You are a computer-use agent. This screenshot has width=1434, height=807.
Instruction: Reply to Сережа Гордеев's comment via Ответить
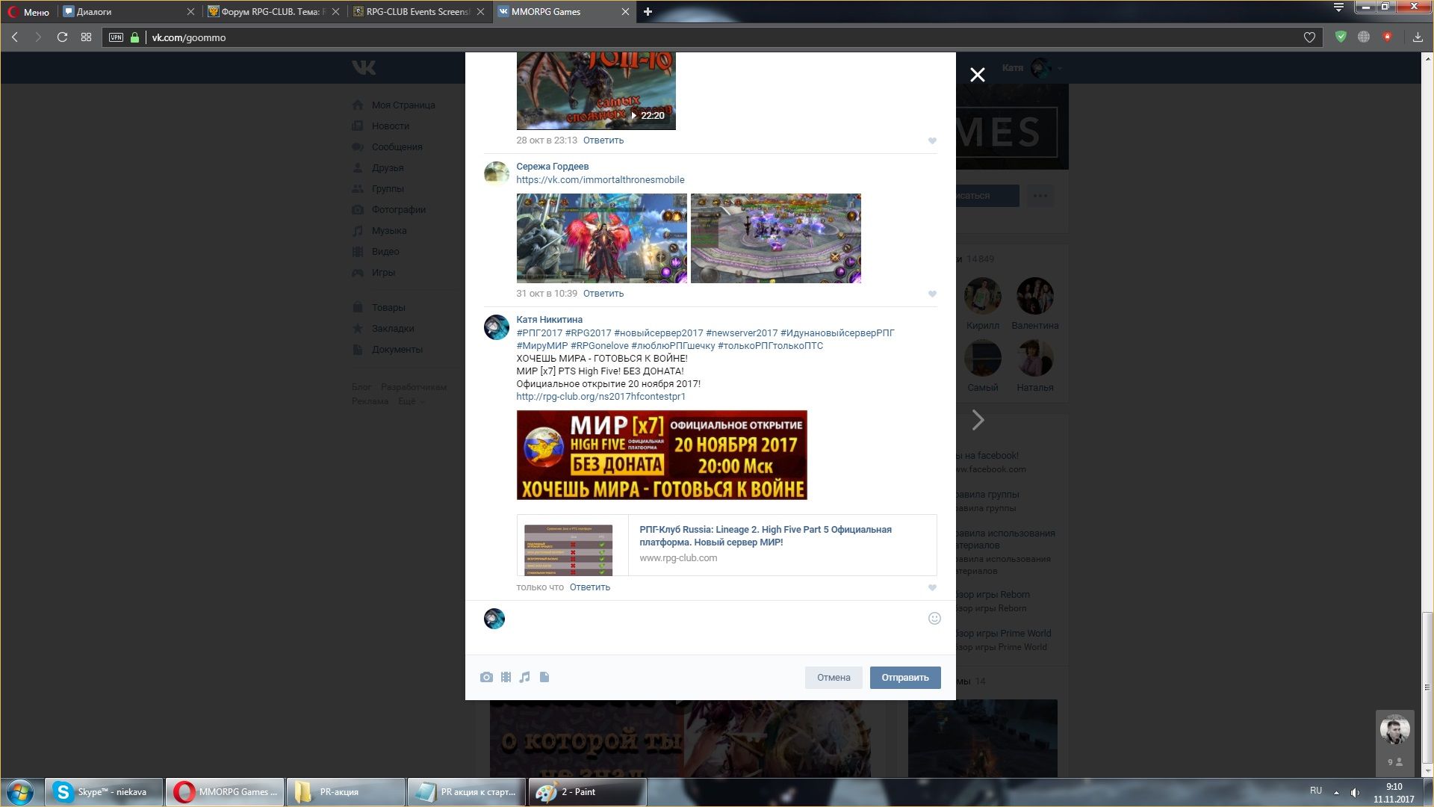(603, 294)
